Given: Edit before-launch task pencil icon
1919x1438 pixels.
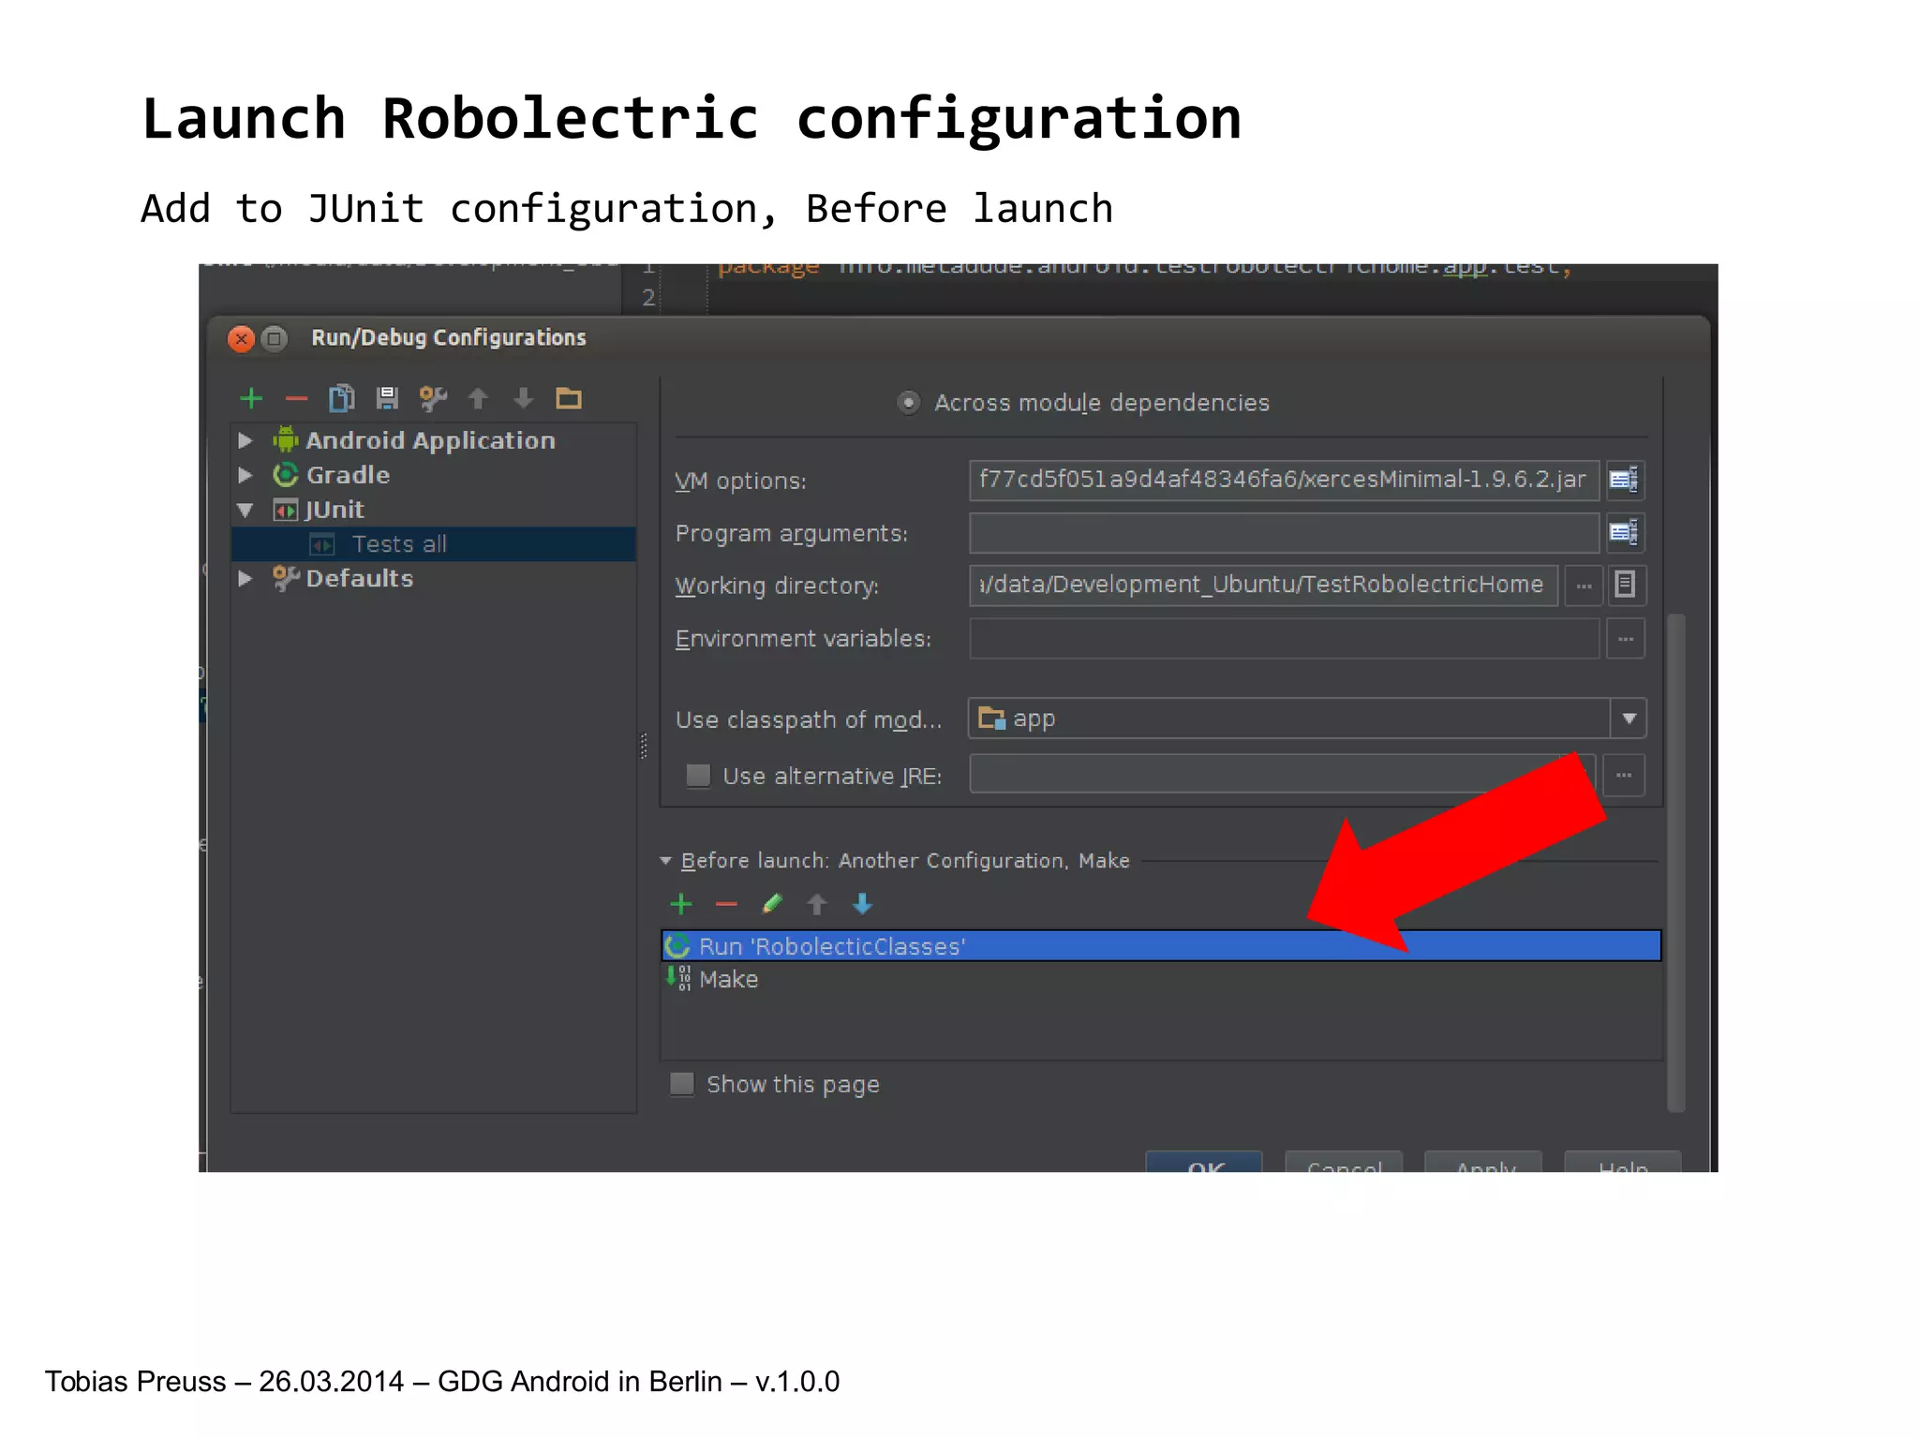Looking at the screenshot, I should pos(772,904).
